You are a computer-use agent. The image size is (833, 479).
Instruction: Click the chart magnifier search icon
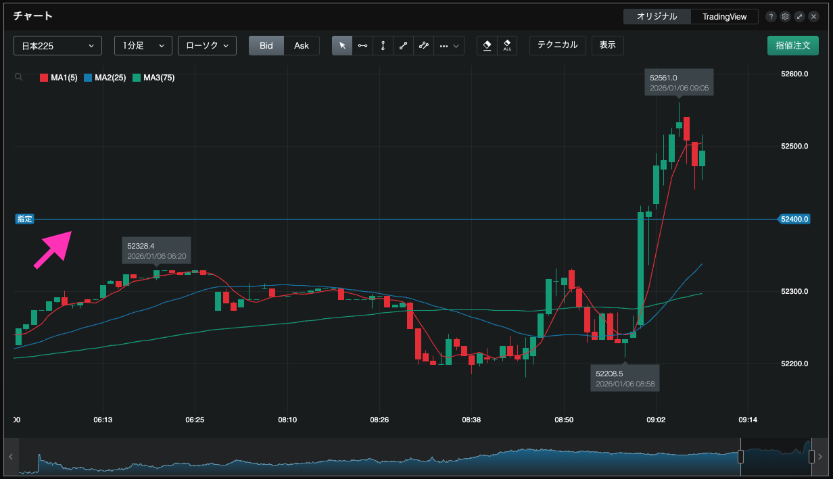[x=19, y=78]
